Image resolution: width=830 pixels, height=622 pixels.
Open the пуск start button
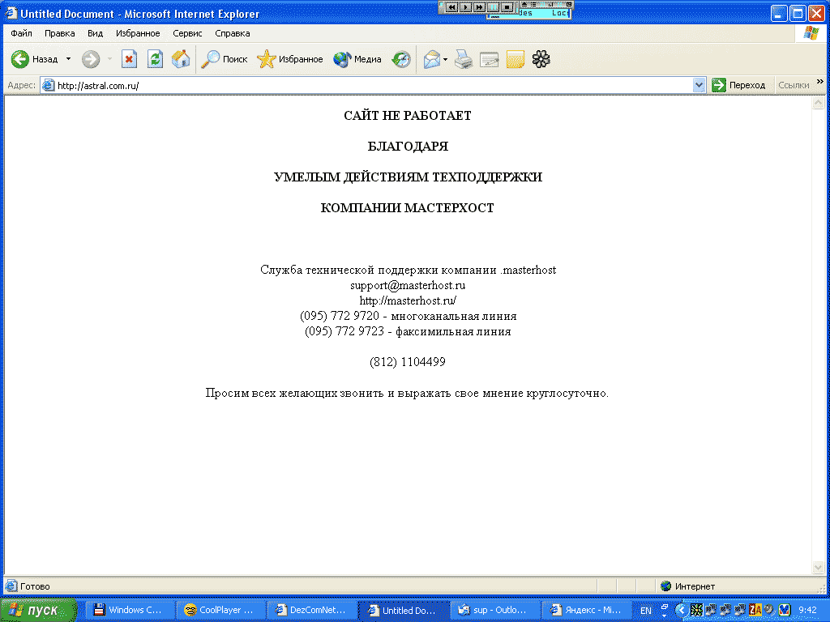pos(38,610)
